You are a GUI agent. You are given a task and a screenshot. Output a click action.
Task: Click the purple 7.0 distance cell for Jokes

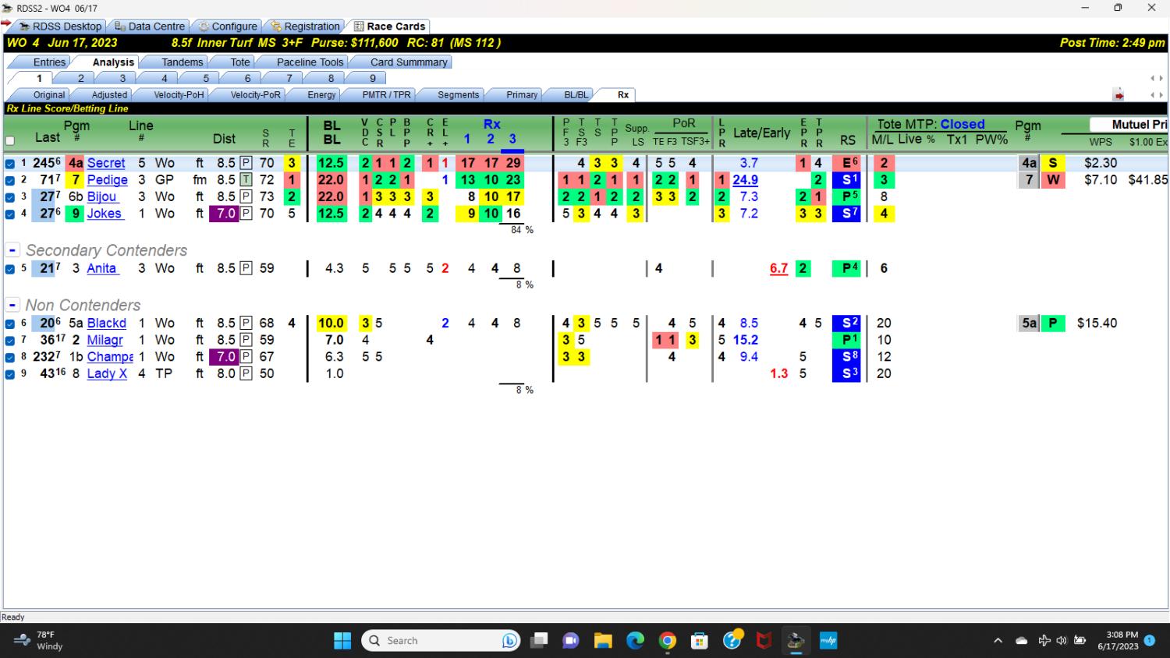223,214
